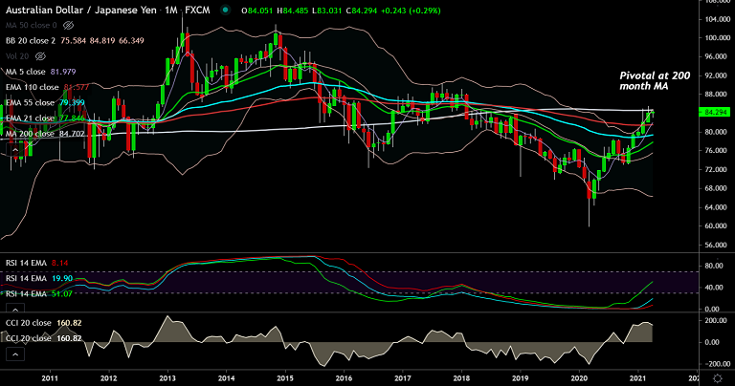This screenshot has height=386, width=735.
Task: Select the Australian Dollar / Japanese Yen title
Action: [x=81, y=10]
